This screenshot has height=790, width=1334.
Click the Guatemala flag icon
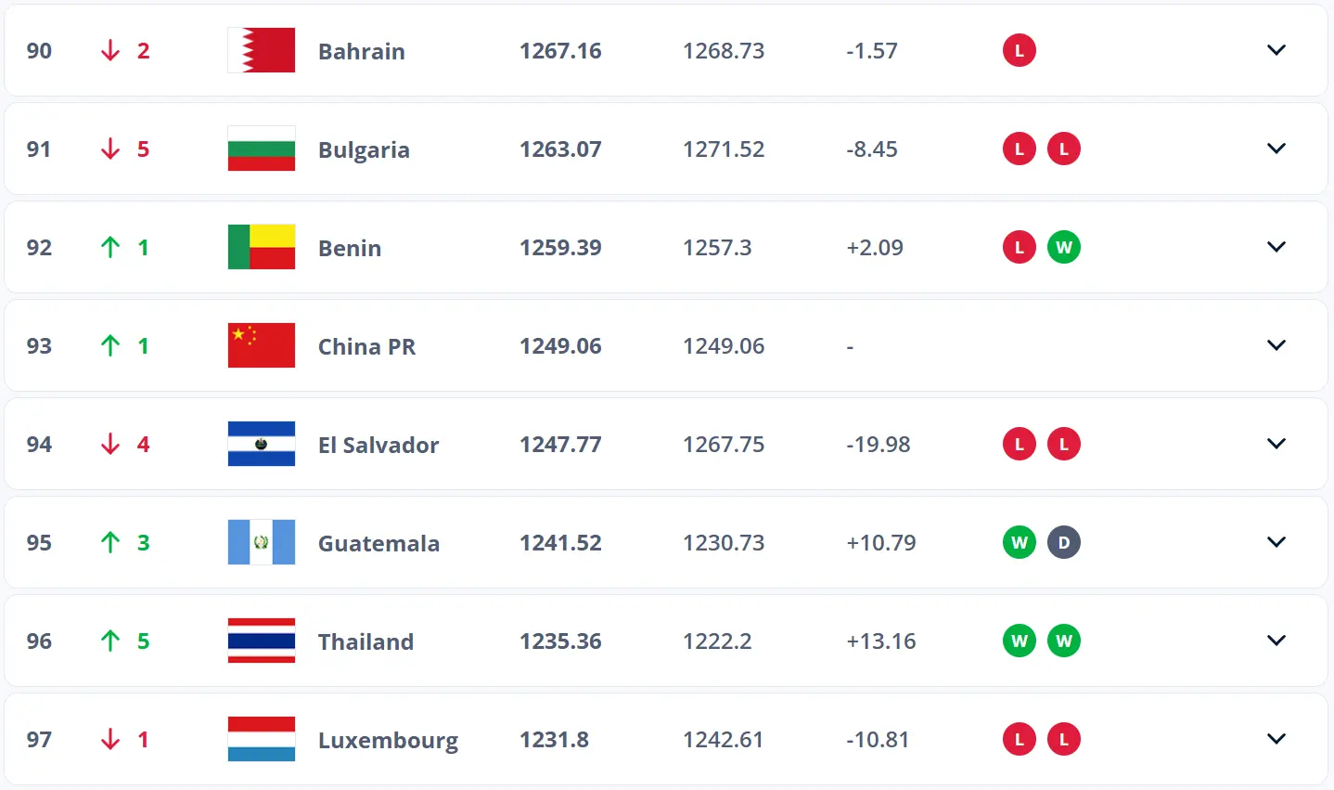click(x=262, y=542)
